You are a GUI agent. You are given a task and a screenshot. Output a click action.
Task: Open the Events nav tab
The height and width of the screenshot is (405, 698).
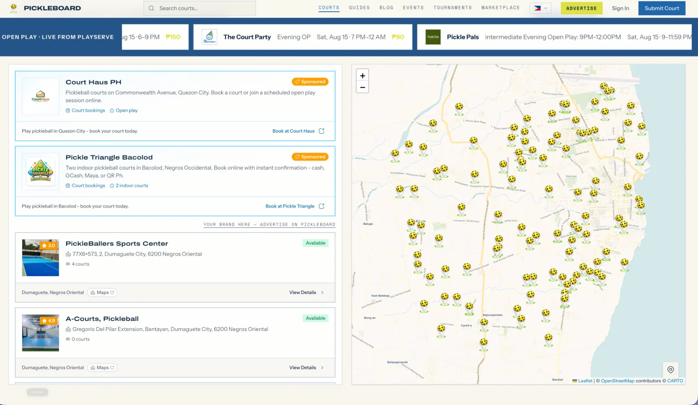(414, 8)
